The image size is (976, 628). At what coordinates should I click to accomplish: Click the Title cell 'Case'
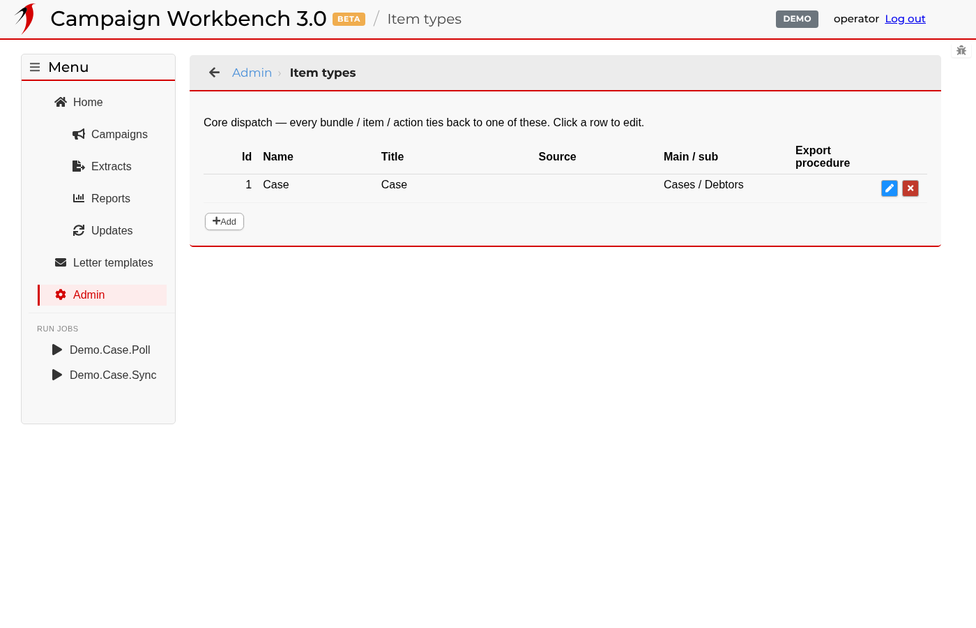coord(394,184)
